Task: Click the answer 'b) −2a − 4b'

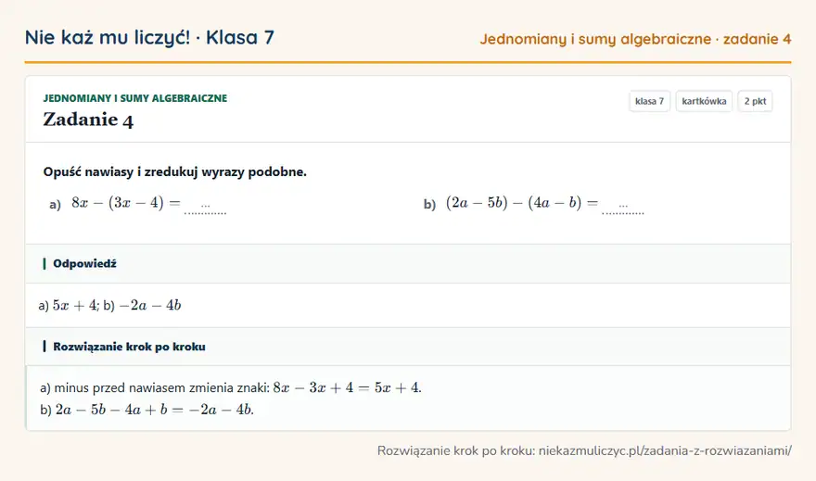Action: pos(142,305)
